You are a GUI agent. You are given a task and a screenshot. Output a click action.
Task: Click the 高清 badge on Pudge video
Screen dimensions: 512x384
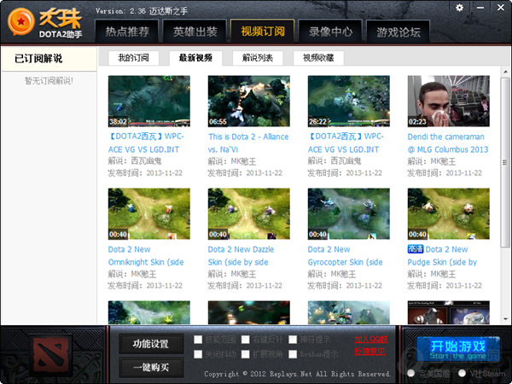416,249
